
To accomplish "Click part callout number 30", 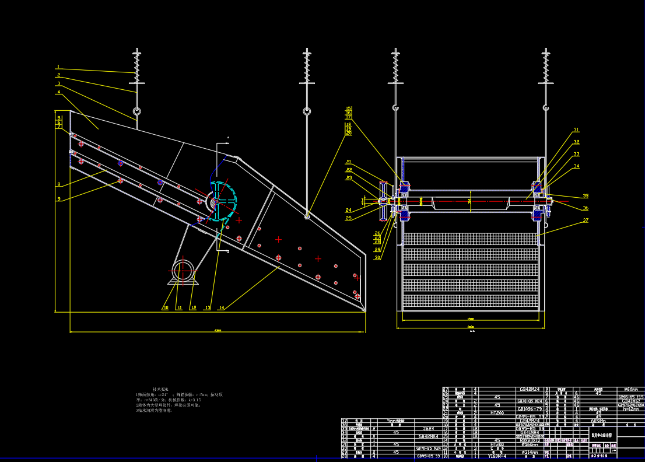I will [x=377, y=257].
